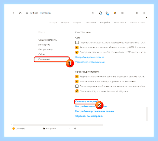Viewport: 158px width, 141px height.
Task: Close the Настройки bottom tab
Action: coord(69,128)
